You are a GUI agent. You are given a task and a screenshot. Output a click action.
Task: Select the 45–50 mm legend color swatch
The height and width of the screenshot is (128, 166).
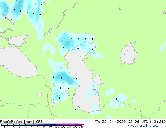coord(77,125)
